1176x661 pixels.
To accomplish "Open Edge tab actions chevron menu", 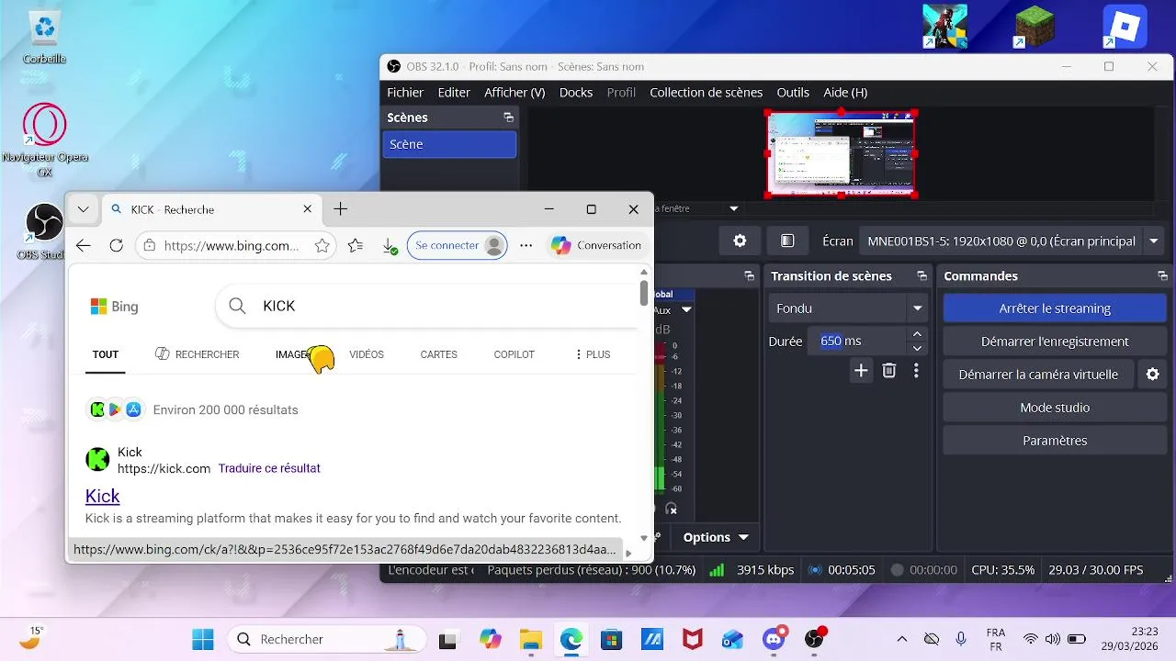I will [x=84, y=209].
